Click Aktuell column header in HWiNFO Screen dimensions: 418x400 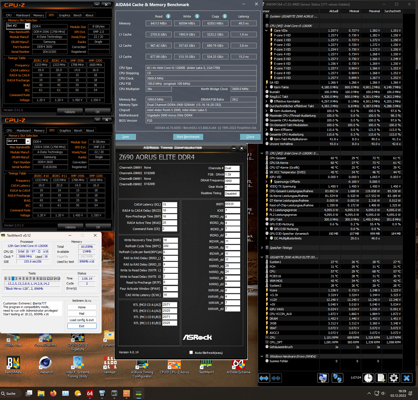tap(330, 11)
